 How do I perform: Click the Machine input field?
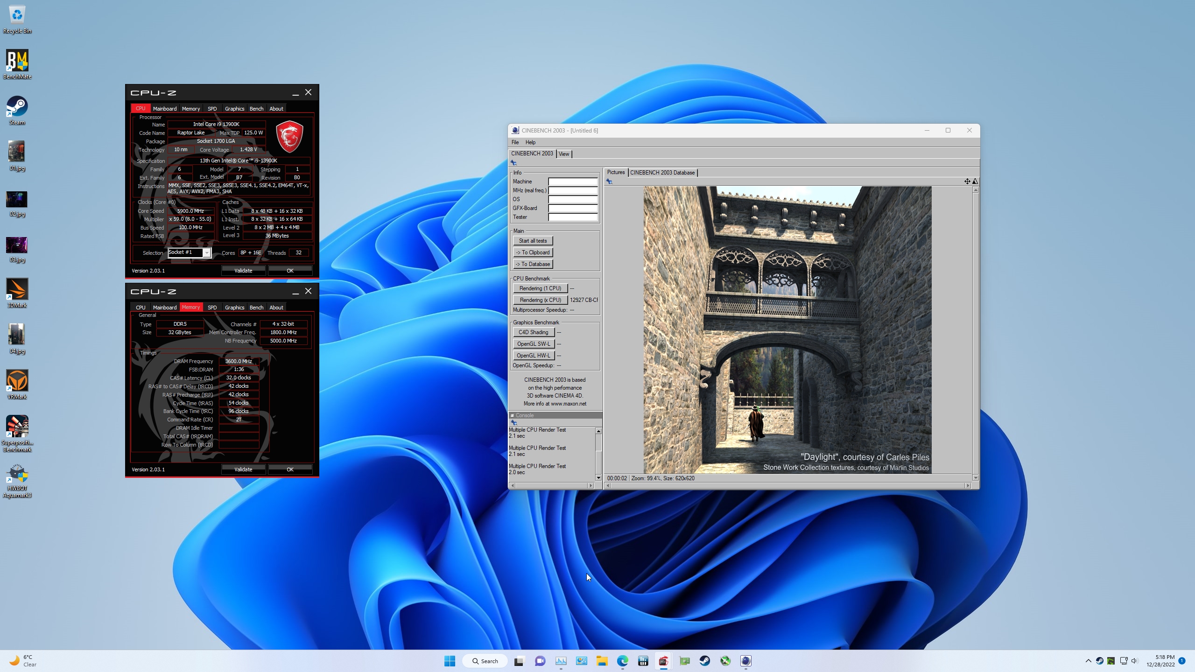(573, 182)
